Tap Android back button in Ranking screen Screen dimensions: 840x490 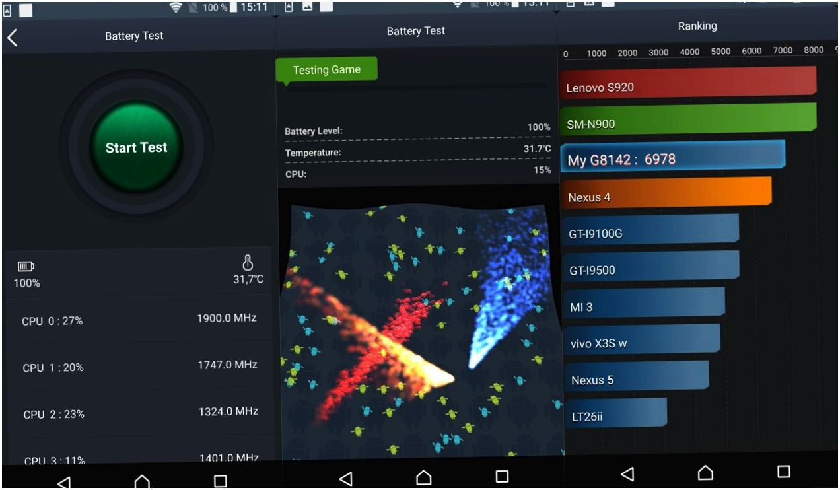coord(627,473)
